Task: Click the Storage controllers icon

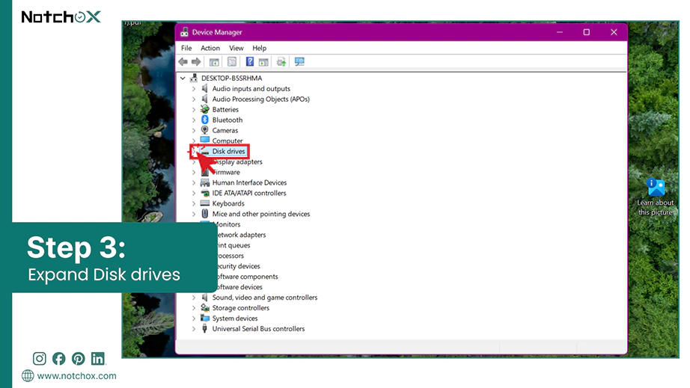Action: (x=204, y=307)
